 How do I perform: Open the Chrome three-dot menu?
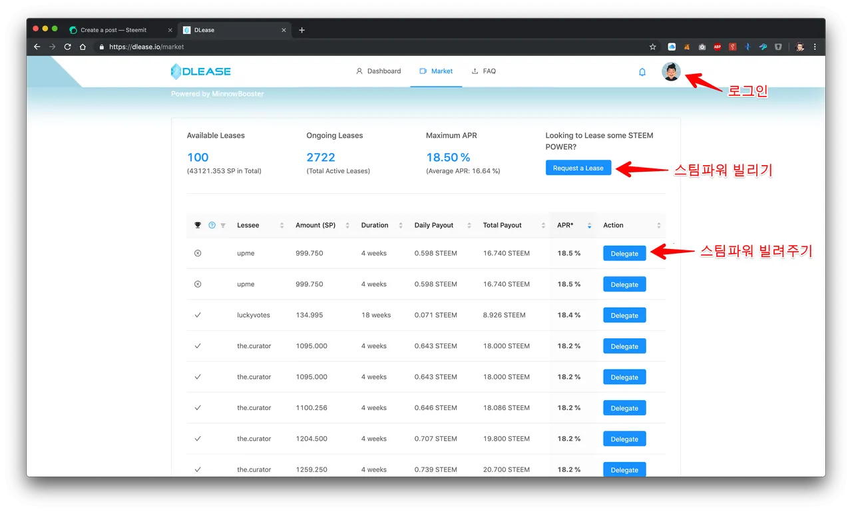tap(815, 47)
